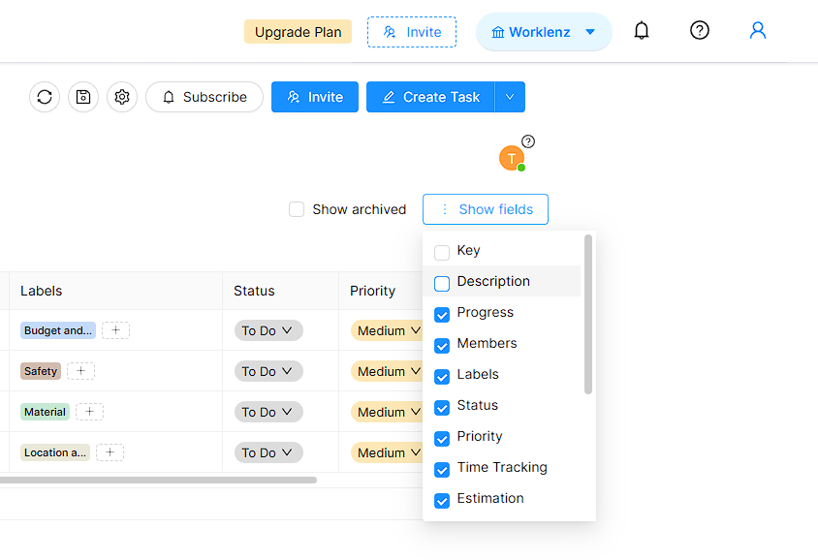Click the fields list vertical scrollbar
This screenshot has width=818, height=560.
(x=588, y=316)
